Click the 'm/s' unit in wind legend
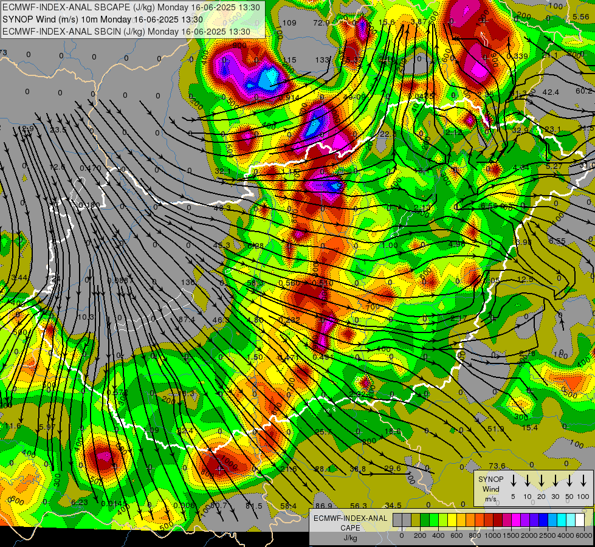 pyautogui.click(x=490, y=499)
